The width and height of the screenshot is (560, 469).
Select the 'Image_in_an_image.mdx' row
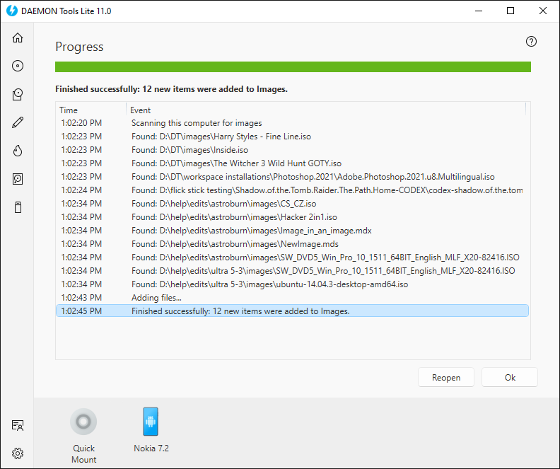[x=292, y=231]
